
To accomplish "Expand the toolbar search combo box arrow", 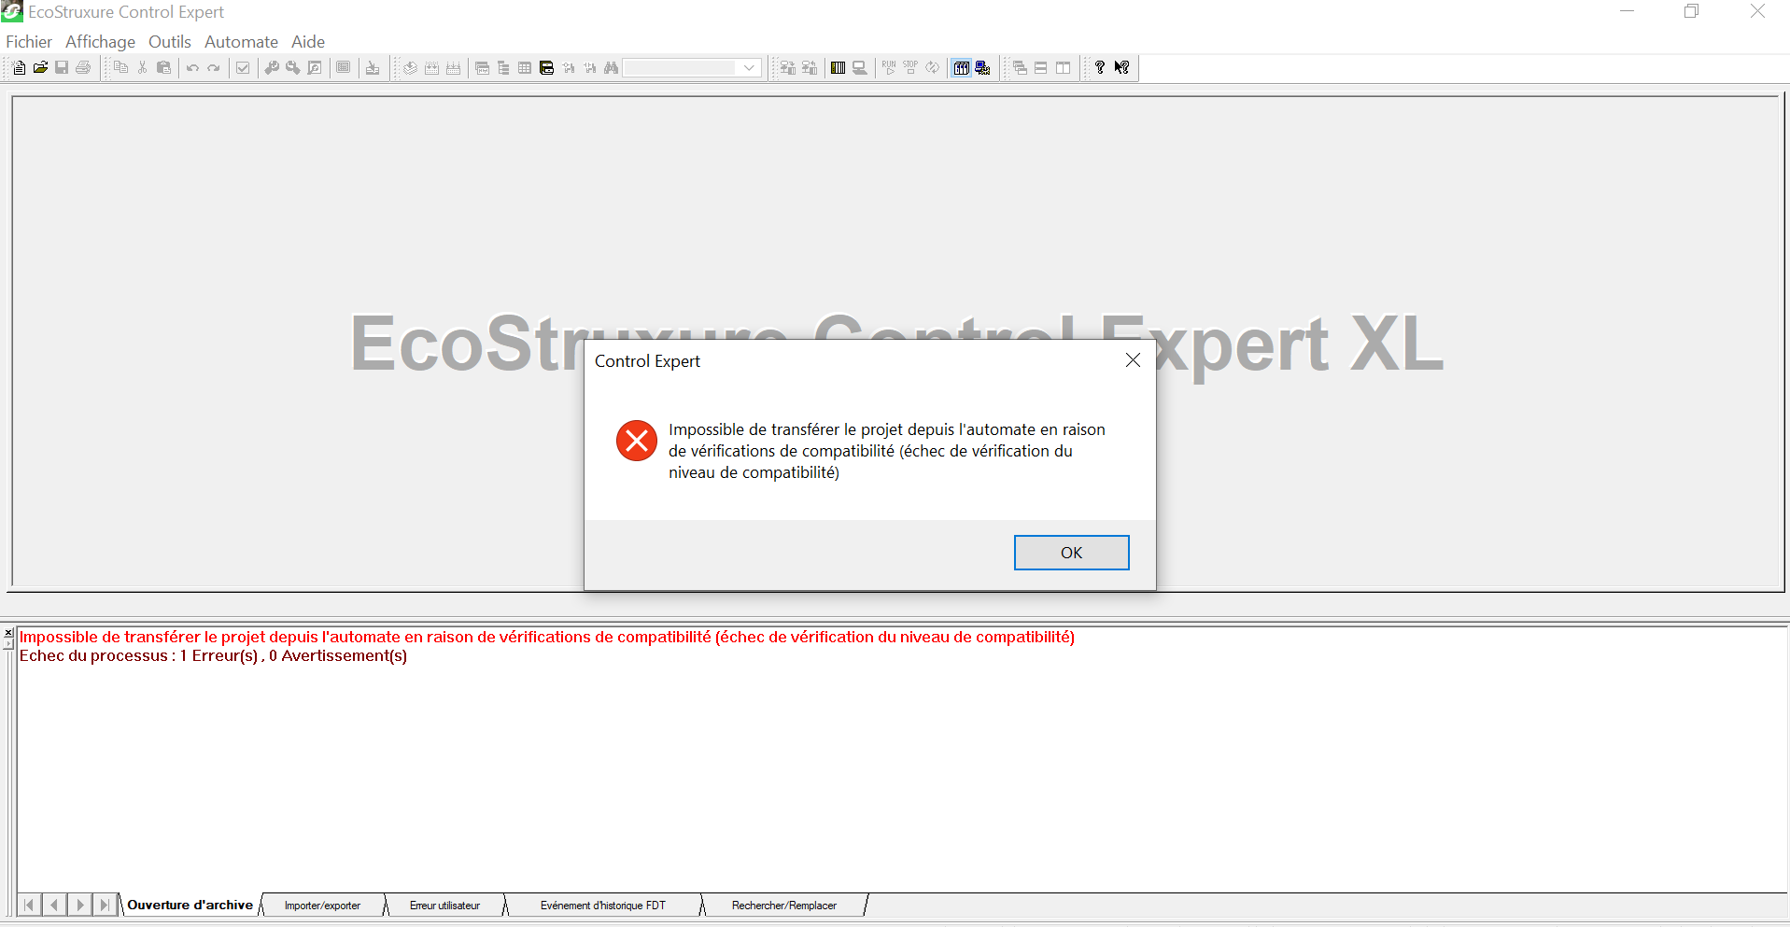I will click(x=749, y=67).
